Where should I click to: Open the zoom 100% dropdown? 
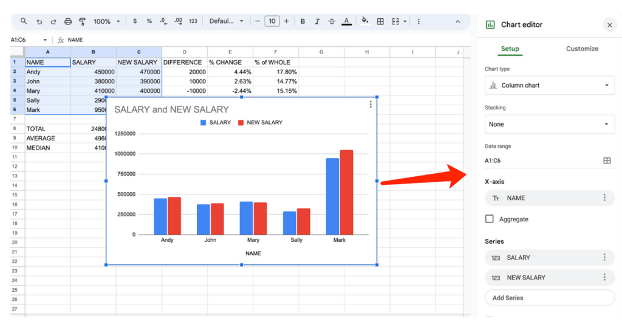tap(106, 21)
